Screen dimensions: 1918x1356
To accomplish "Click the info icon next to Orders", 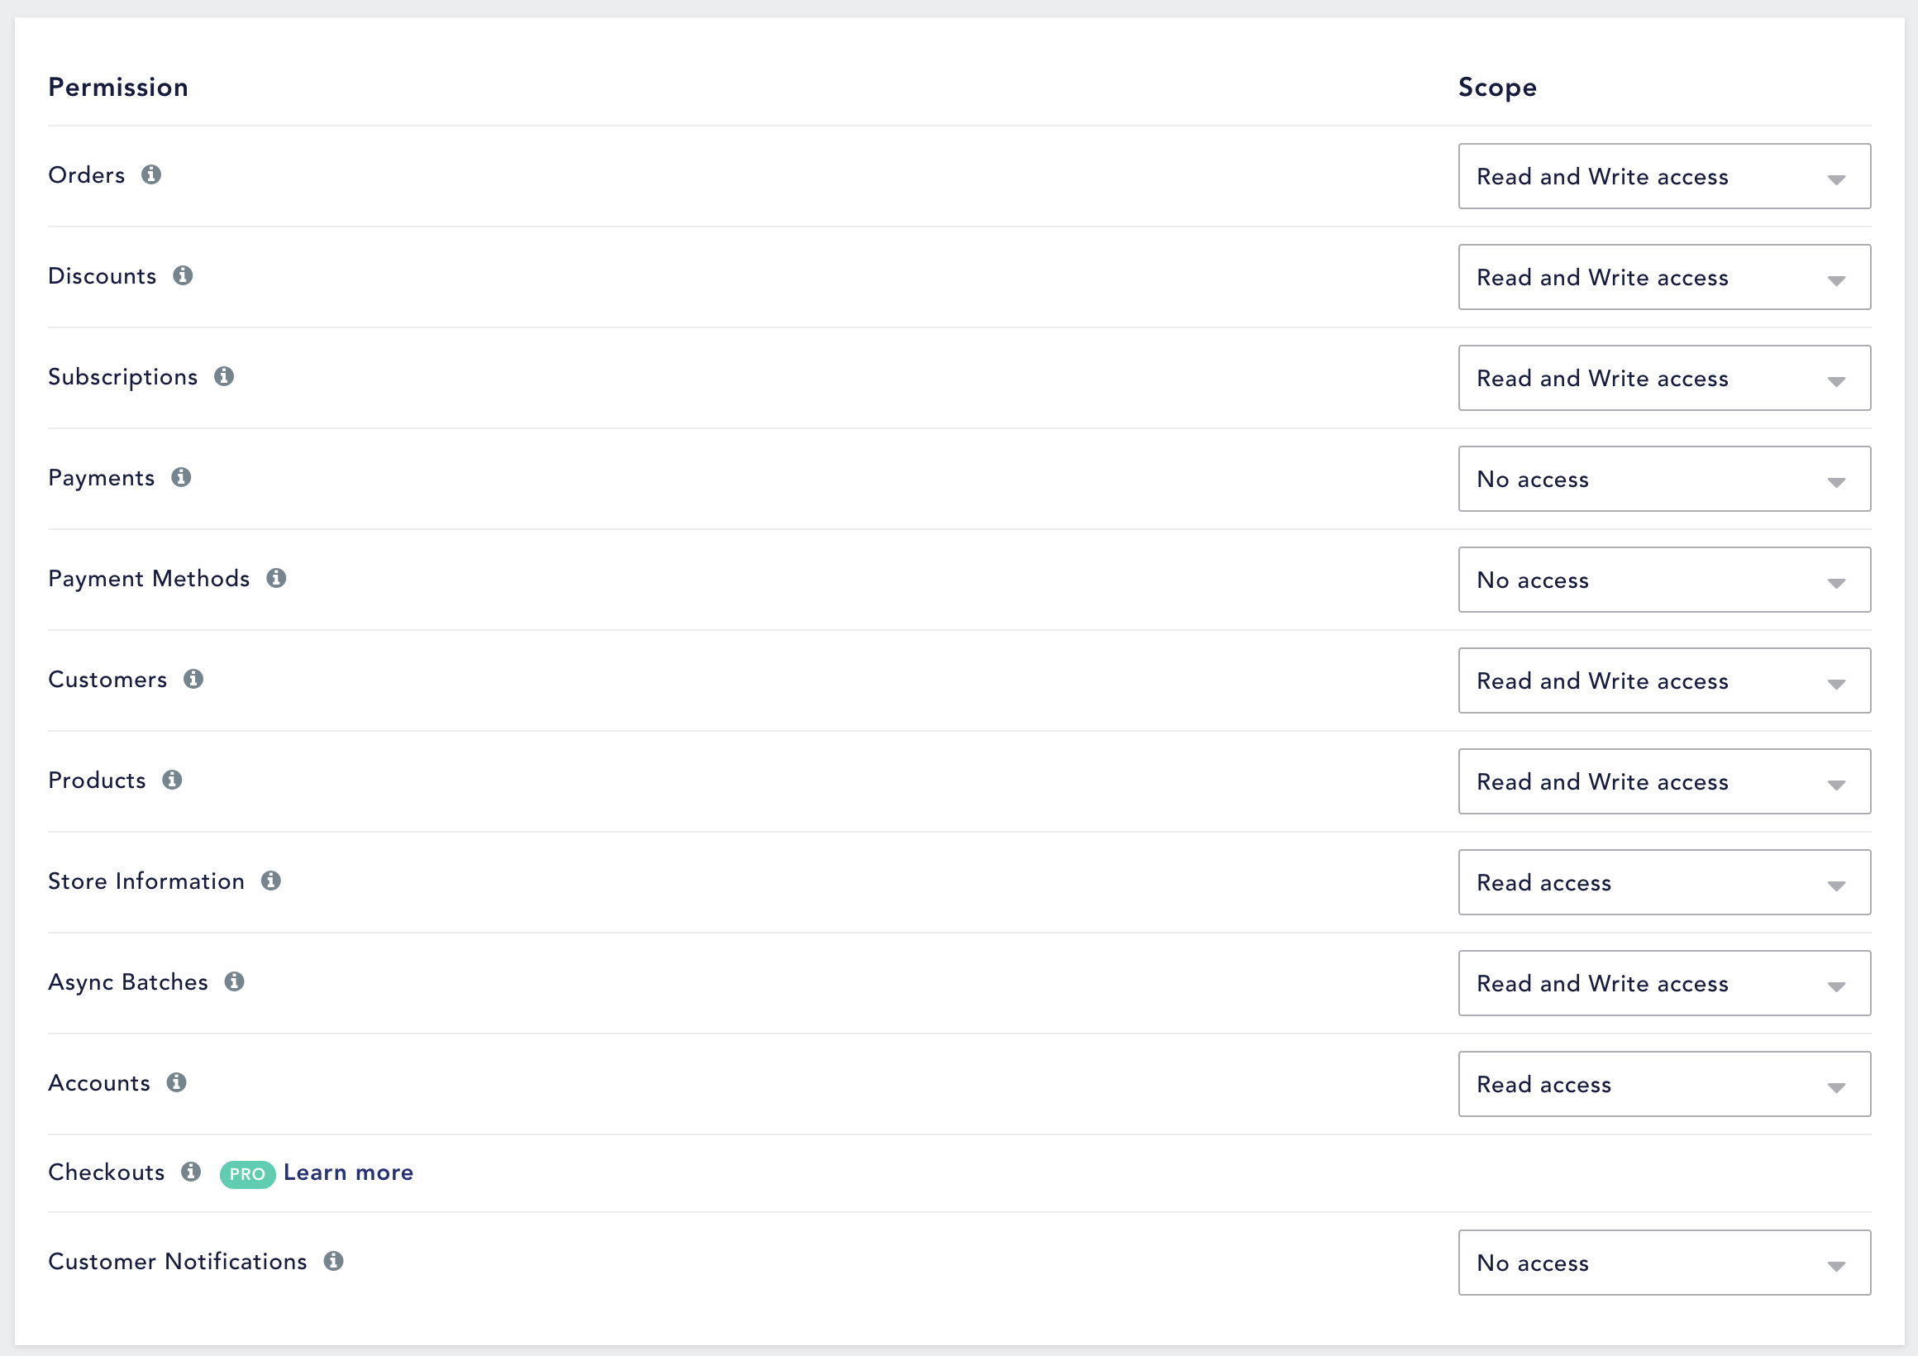I will (x=151, y=174).
